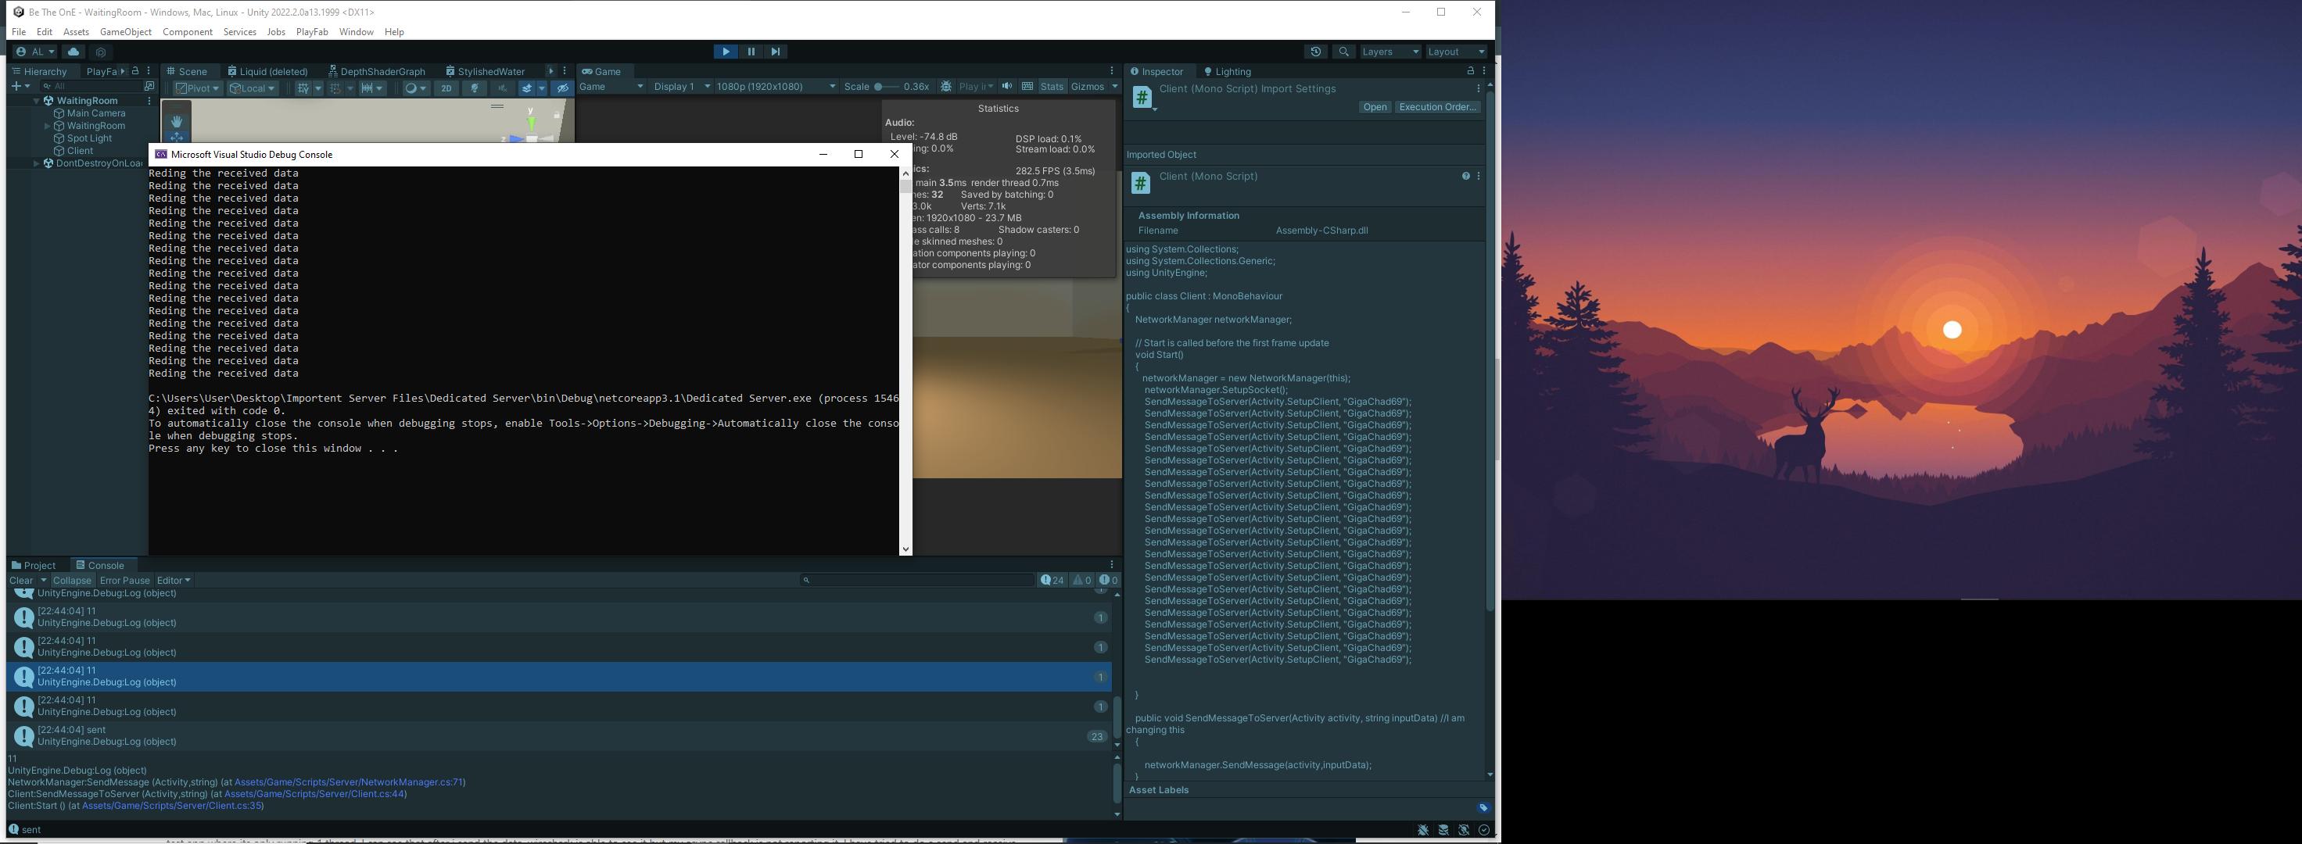
Task: Toggle Collapse in Console toolbar
Action: 71,581
